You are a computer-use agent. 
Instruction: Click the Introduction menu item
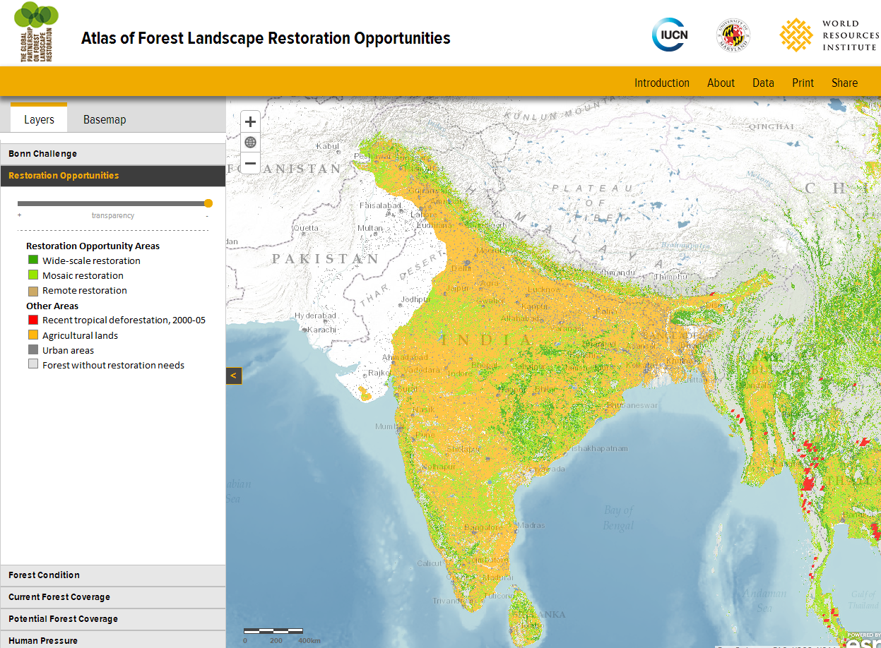coord(662,83)
